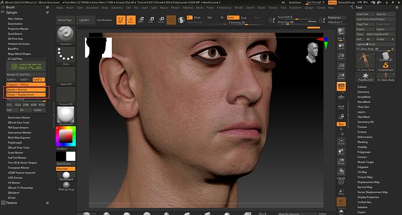Activate the Edit mode icon
The width and height of the screenshot is (402, 215).
(x=121, y=20)
